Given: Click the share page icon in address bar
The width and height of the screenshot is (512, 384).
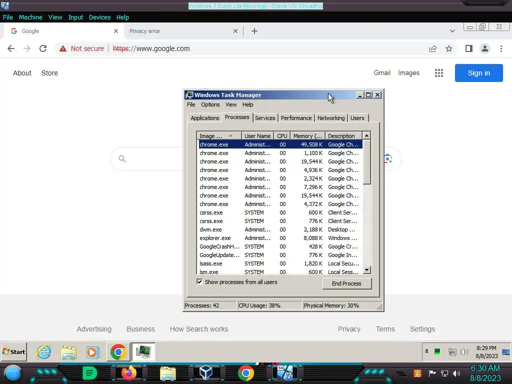Looking at the screenshot, I should (x=433, y=48).
